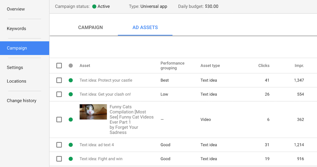
Task: Check the checkbox for Fight and win
Action: [x=59, y=159]
